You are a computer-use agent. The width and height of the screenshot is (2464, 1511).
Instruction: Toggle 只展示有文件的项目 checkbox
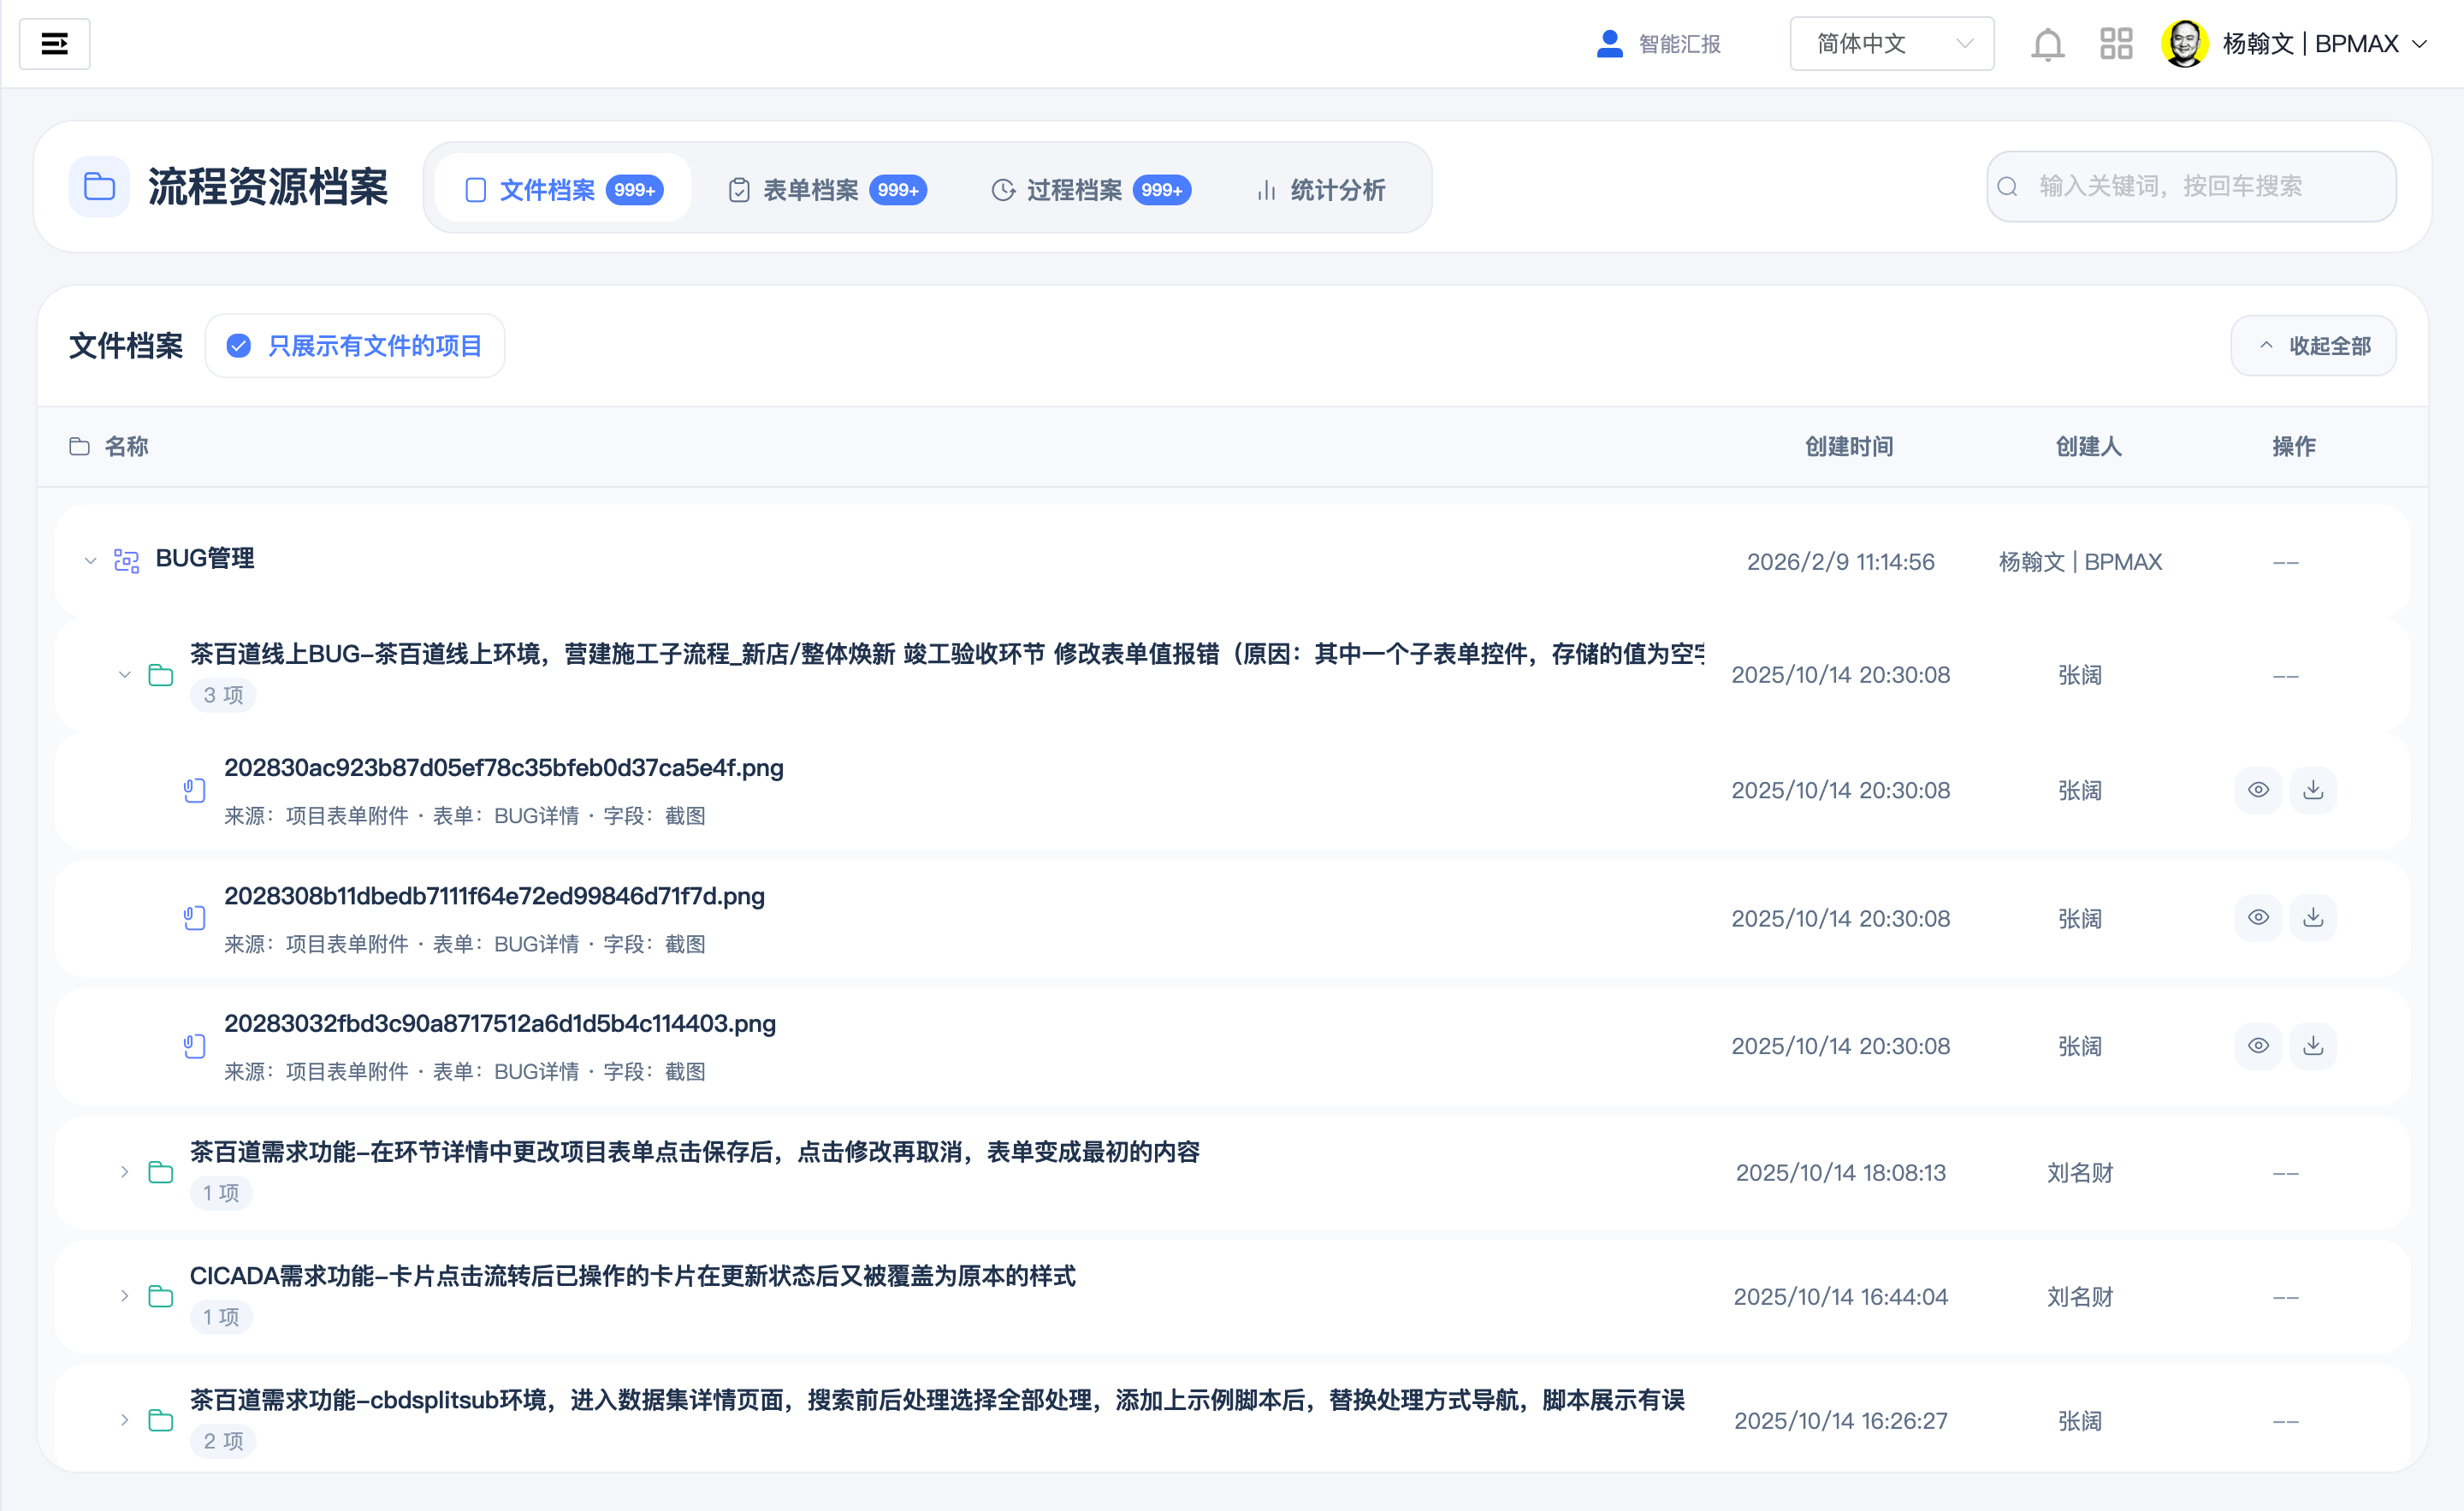(x=238, y=345)
